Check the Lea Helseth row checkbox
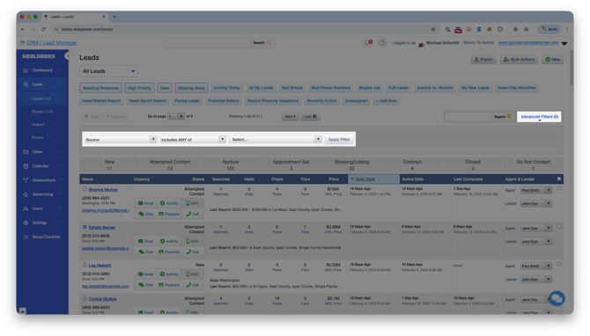Screen dimensions: 590x336 click(559, 265)
